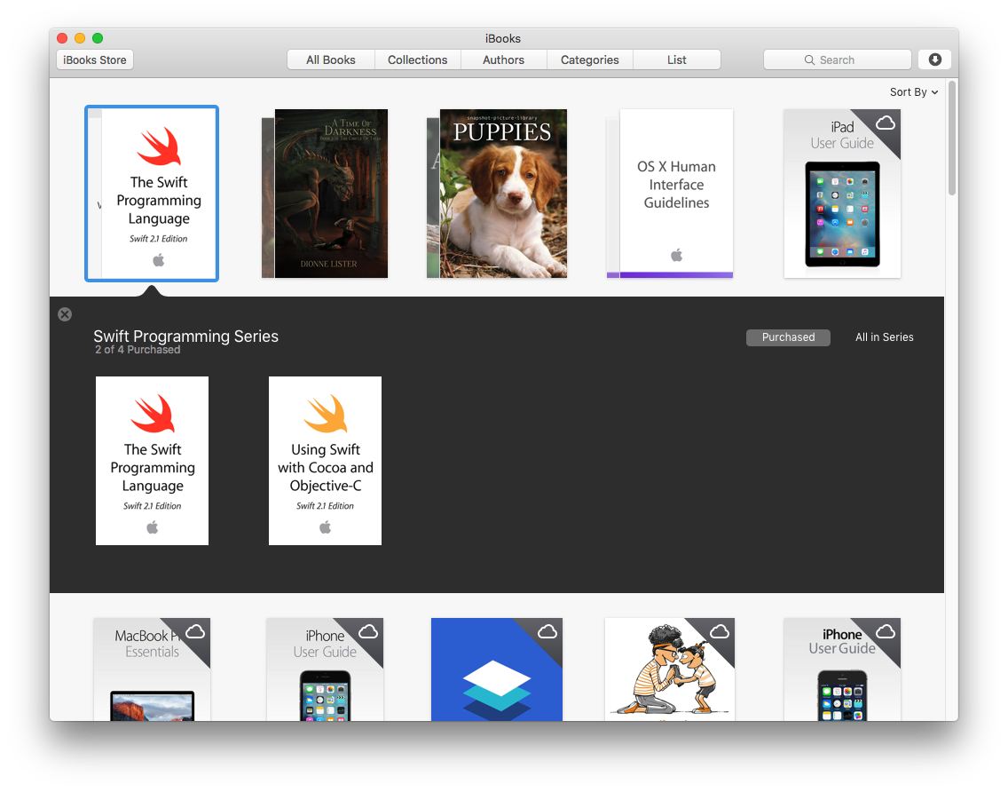
Task: Select the first iPhone User Guide with colorful iPhone
Action: coord(325,669)
